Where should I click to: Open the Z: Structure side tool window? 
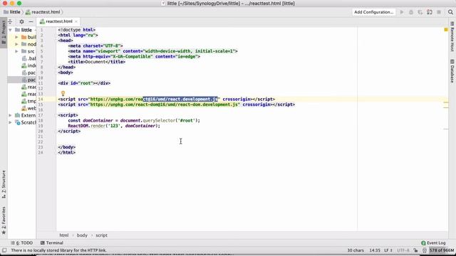4,184
